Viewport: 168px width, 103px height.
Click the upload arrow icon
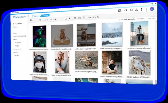84,18
